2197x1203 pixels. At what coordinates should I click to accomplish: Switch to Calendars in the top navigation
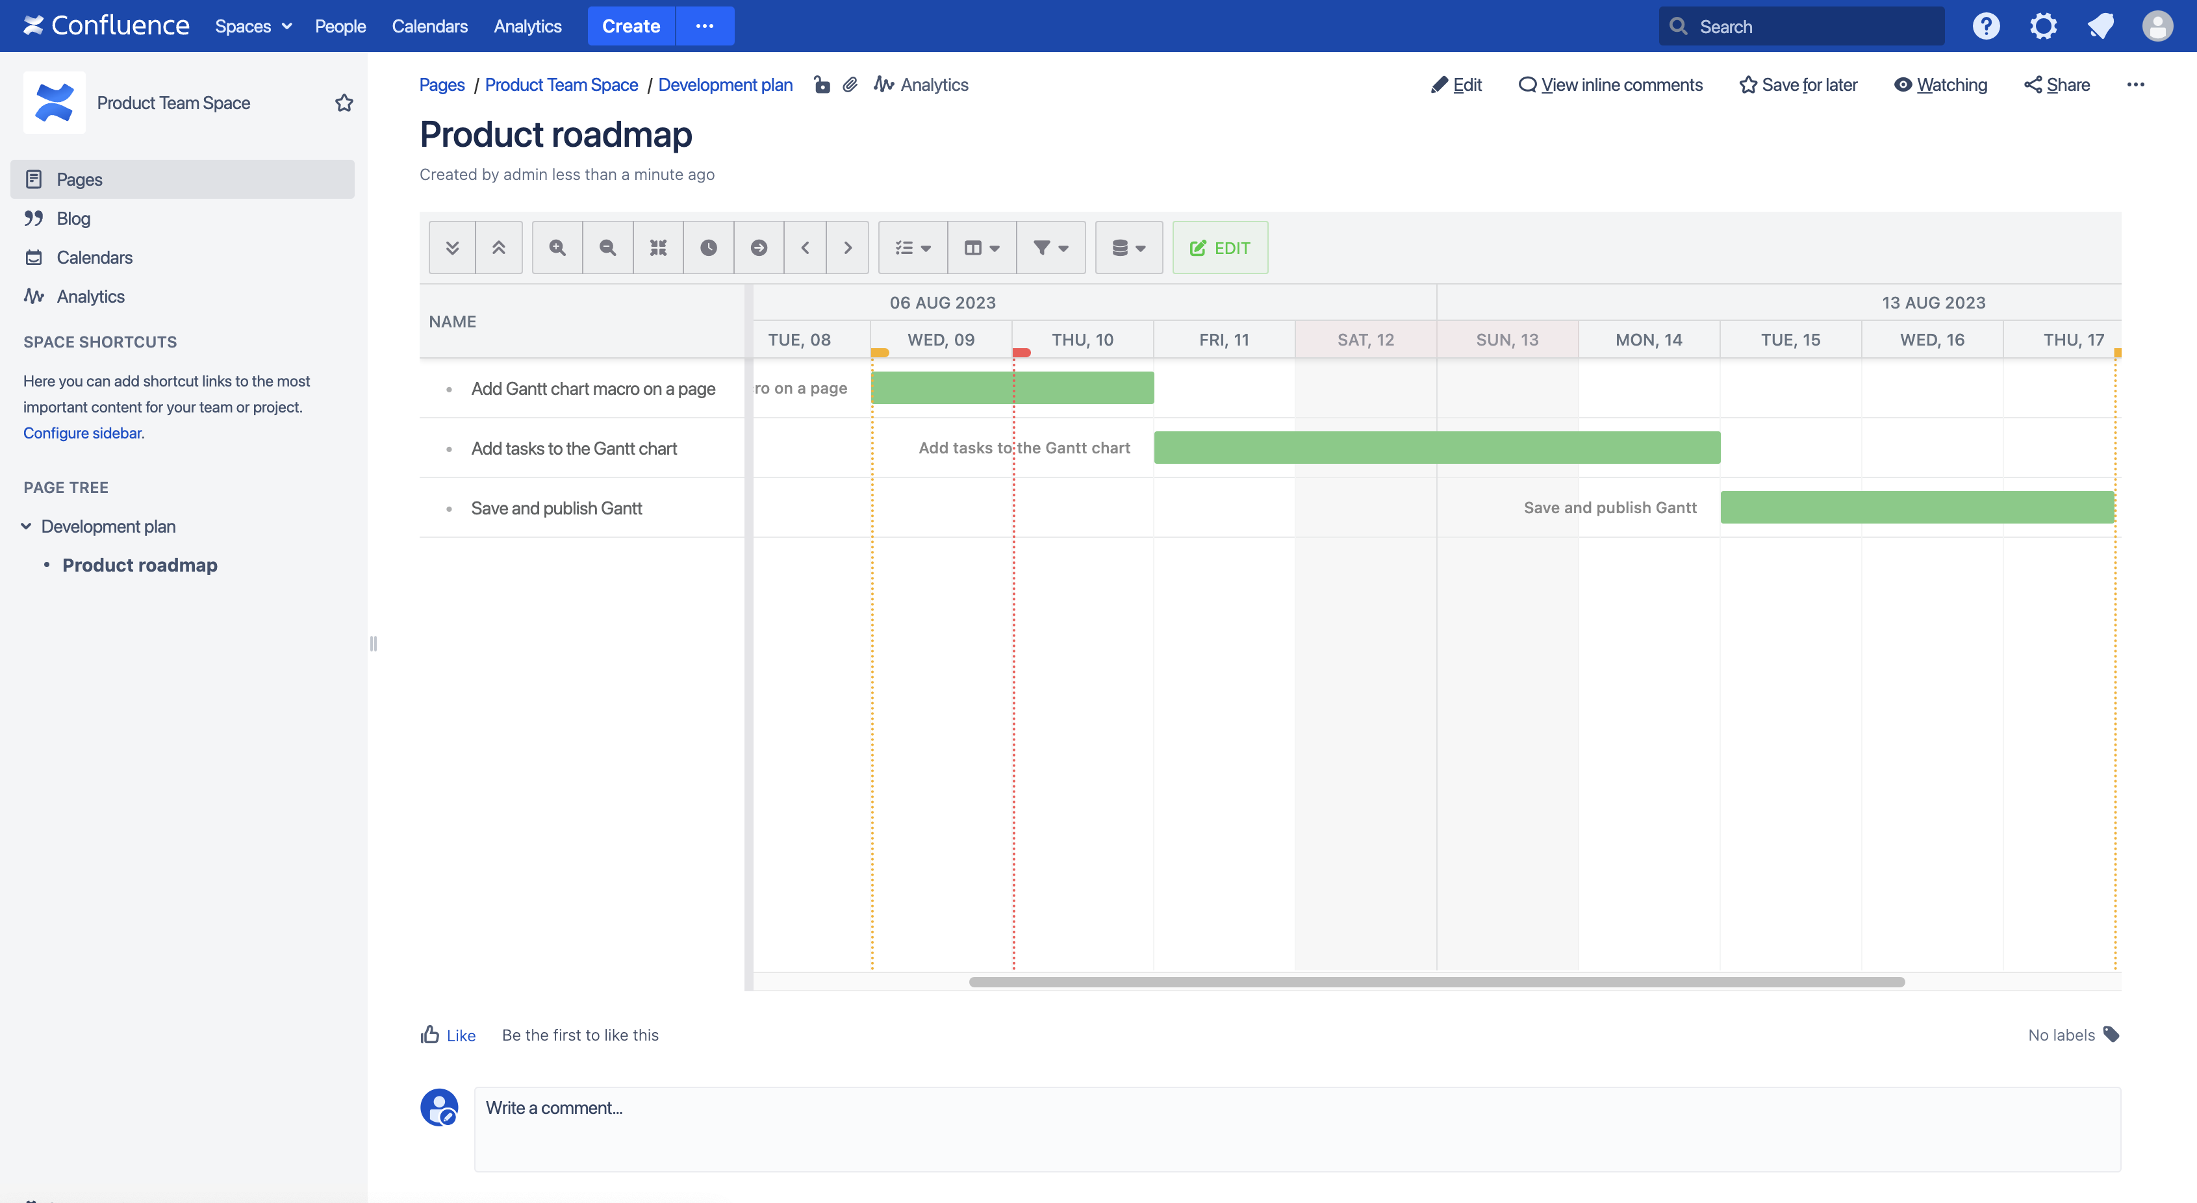coord(430,27)
